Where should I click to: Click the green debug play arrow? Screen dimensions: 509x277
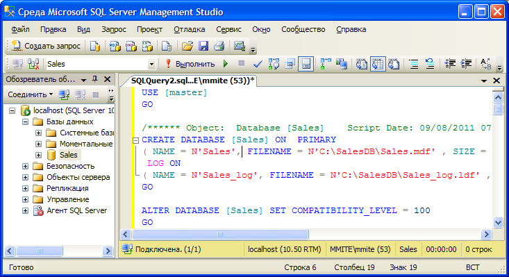(226, 64)
